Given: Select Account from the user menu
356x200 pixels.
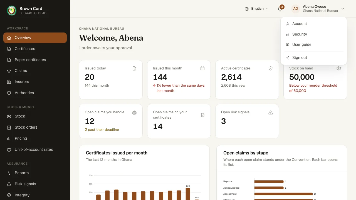Looking at the screenshot, I should pos(314,24).
